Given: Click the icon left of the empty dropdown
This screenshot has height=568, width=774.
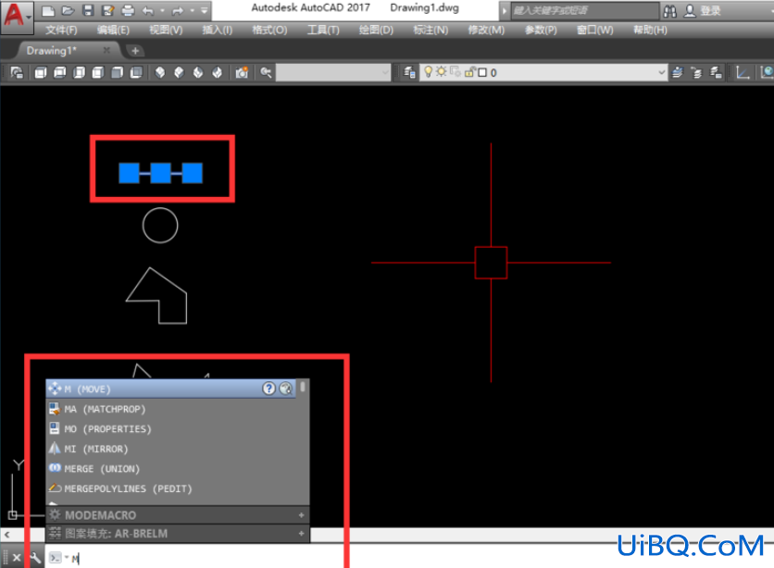Looking at the screenshot, I should coord(266,72).
